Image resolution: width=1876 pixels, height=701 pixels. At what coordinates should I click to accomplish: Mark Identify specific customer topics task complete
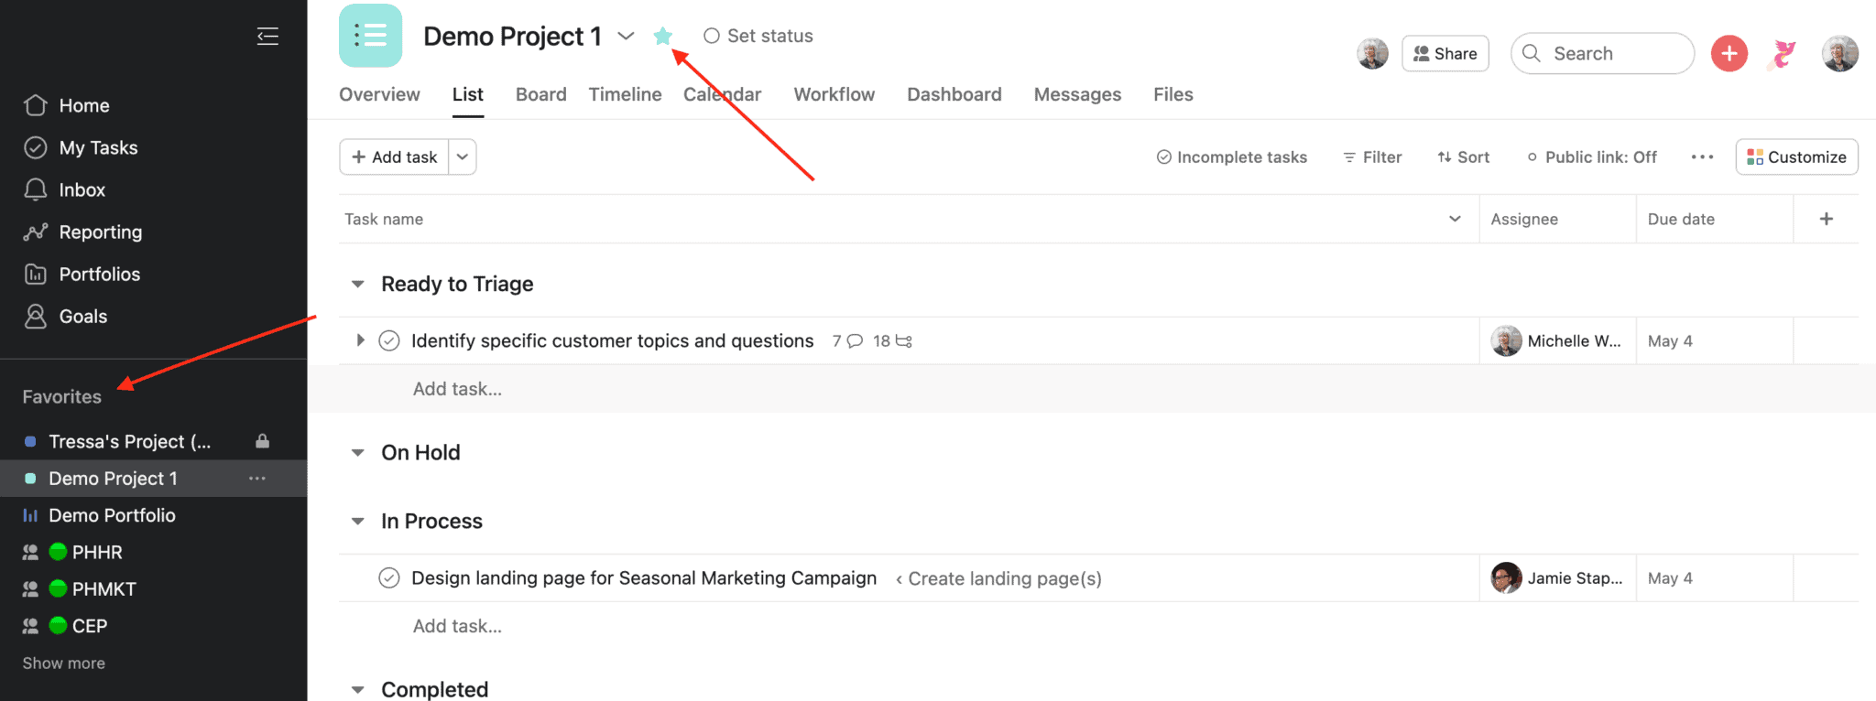coord(389,340)
